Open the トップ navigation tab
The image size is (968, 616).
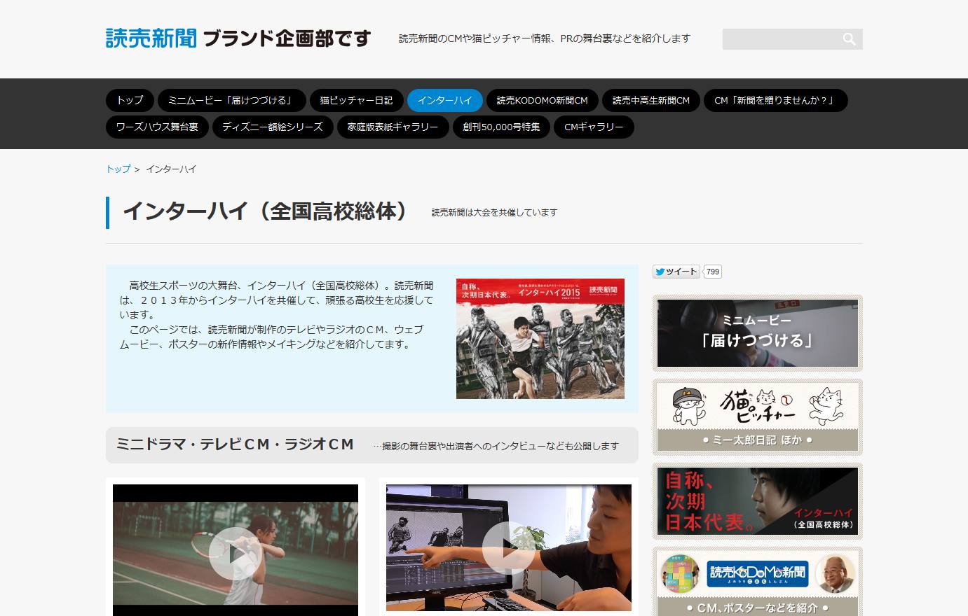point(130,100)
